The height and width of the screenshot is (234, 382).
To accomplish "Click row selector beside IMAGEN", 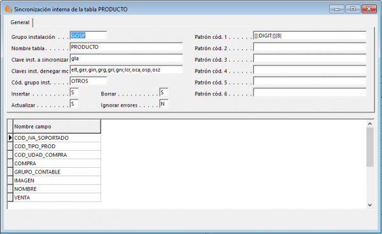I will (x=10, y=181).
